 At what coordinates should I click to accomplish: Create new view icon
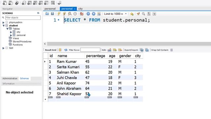[35, 3]
